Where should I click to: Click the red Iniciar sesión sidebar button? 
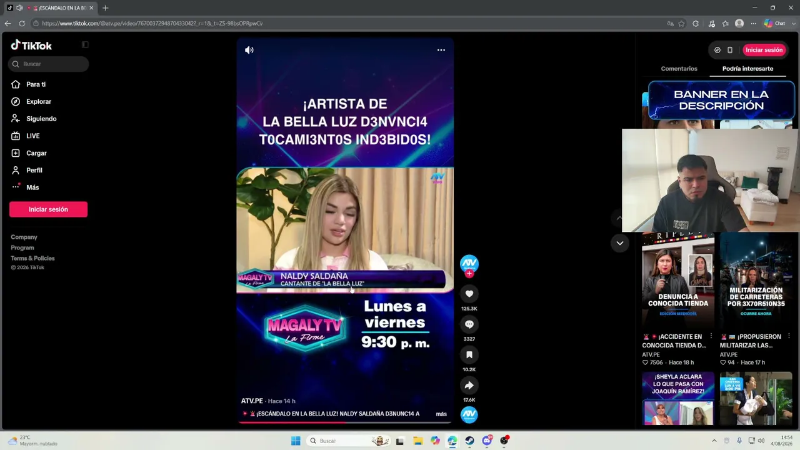[x=48, y=209]
